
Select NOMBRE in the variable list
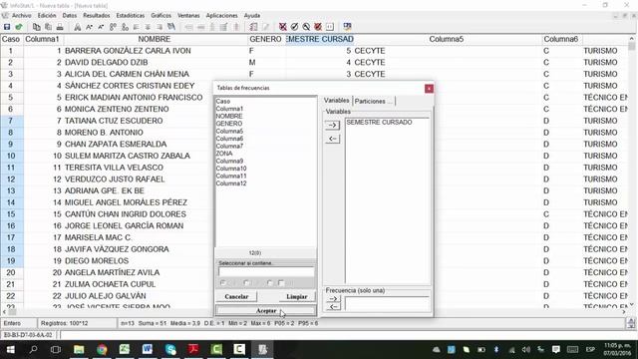pyautogui.click(x=229, y=116)
